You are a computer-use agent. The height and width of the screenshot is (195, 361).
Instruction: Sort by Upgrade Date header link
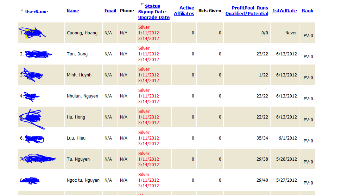[x=154, y=18]
